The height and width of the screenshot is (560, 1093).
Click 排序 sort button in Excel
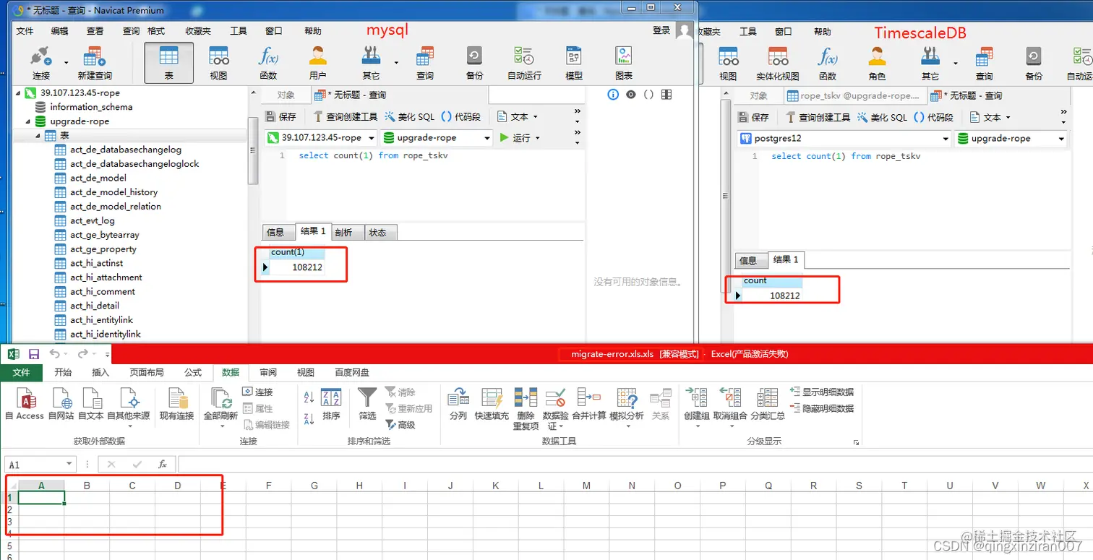pos(331,405)
